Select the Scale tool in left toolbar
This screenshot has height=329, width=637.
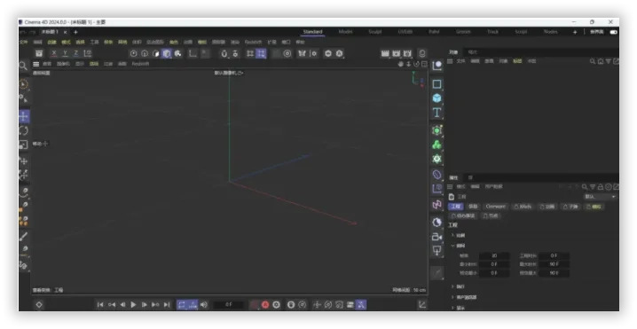24,145
